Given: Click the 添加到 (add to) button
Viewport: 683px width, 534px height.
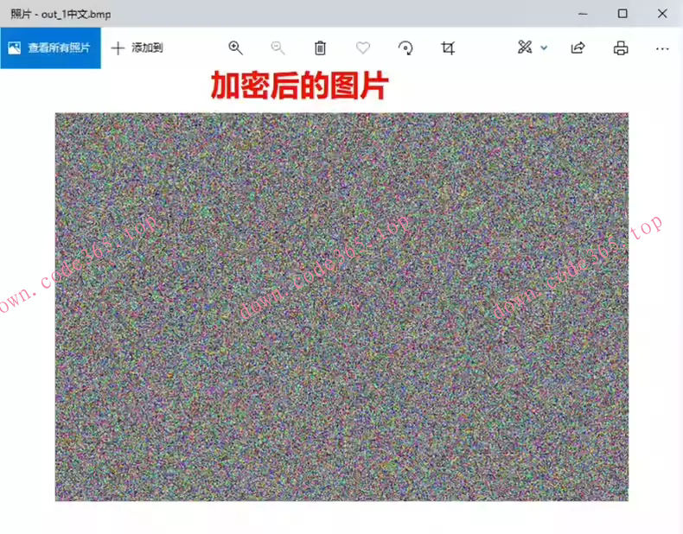Looking at the screenshot, I should click(137, 48).
